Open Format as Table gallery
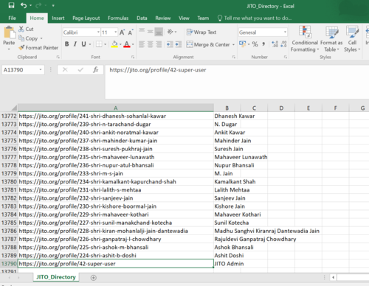The height and width of the screenshot is (286, 369). pos(331,39)
